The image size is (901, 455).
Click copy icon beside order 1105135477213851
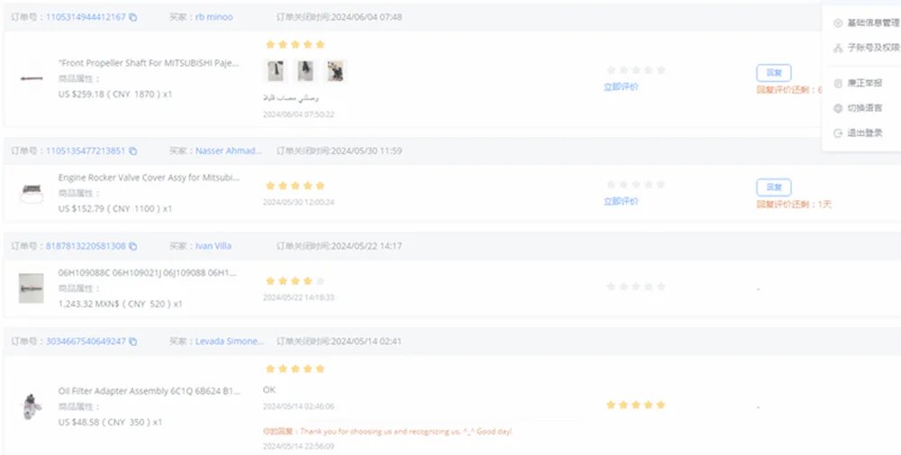[133, 150]
